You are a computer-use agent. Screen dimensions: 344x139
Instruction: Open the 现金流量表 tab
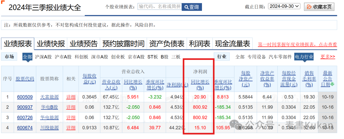233,44
